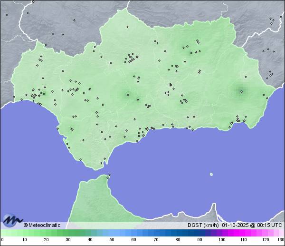The height and width of the screenshot is (246, 285).
Task: Select the light blue swatch above 50
Action: click(112, 233)
